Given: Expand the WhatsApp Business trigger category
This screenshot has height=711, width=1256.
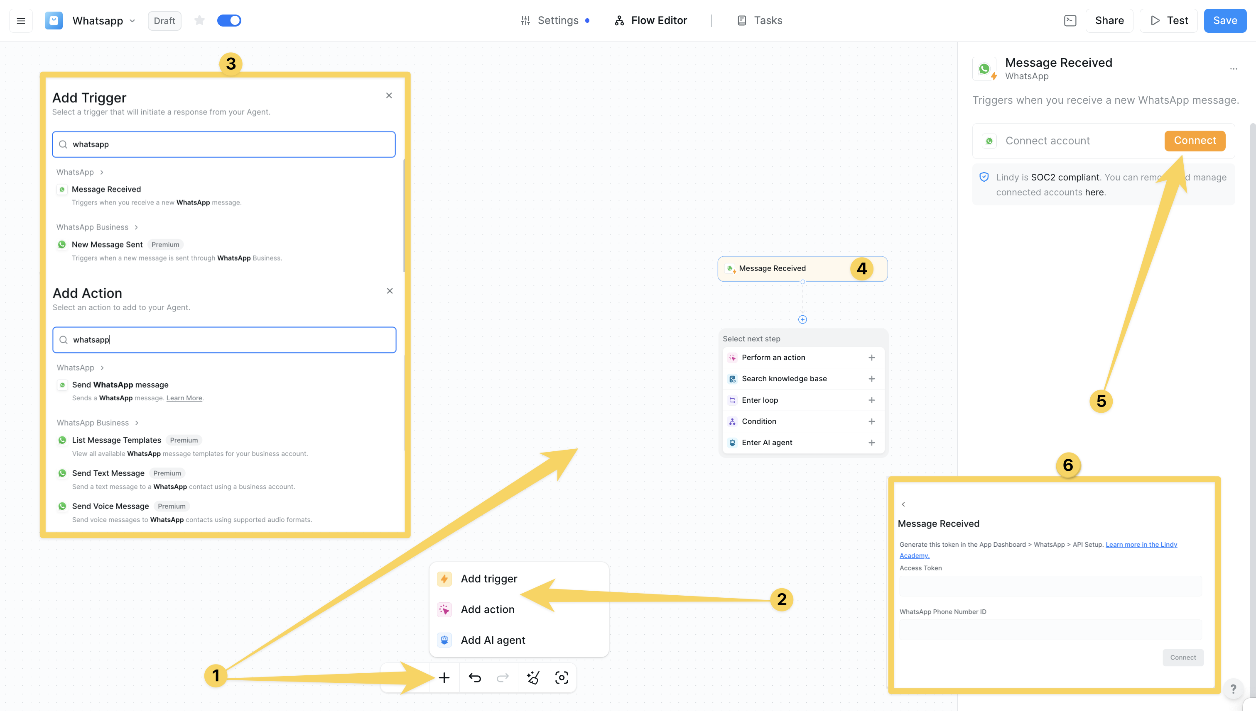Looking at the screenshot, I should tap(97, 227).
